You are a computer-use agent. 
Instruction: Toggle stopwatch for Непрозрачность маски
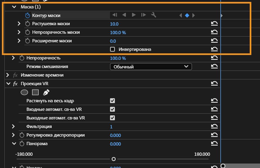tap(27, 32)
